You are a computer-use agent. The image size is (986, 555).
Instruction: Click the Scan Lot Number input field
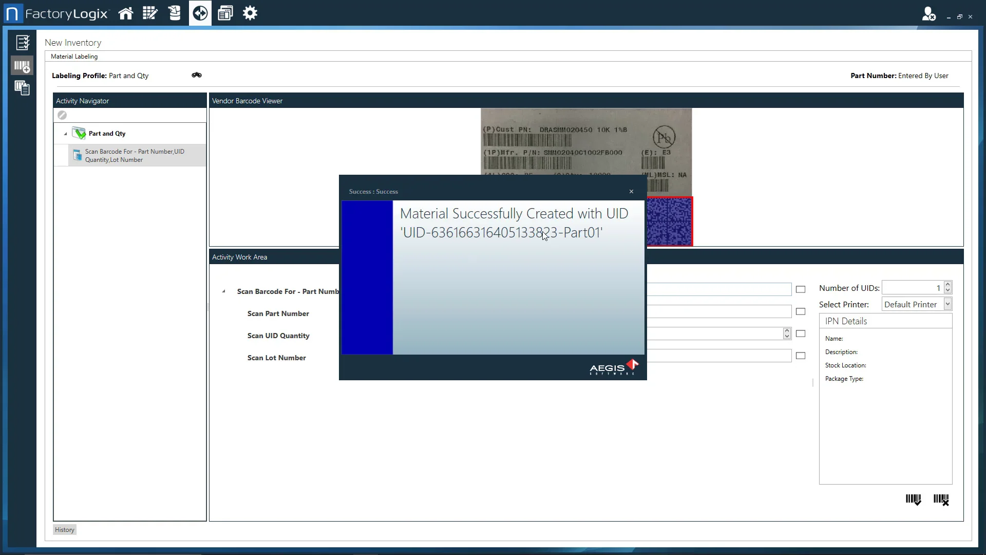click(719, 356)
